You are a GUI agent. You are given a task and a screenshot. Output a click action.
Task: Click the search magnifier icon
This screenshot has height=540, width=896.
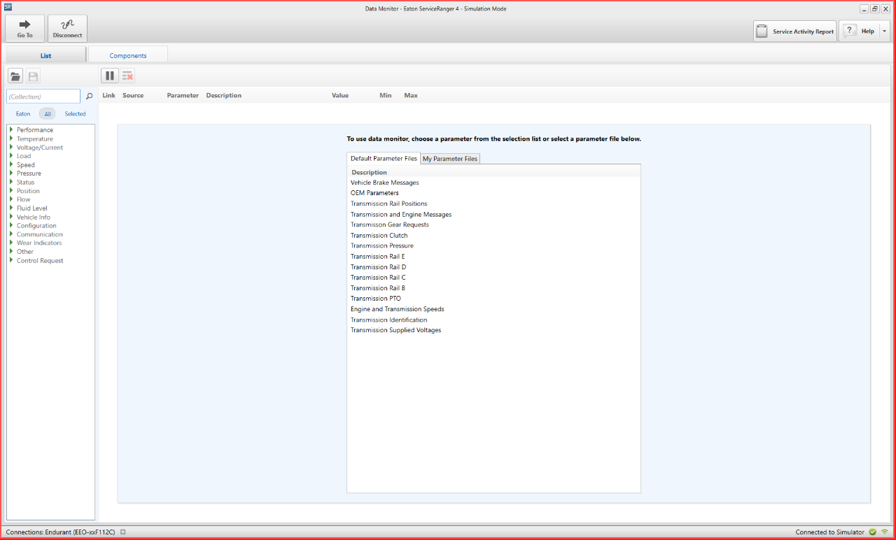point(89,97)
